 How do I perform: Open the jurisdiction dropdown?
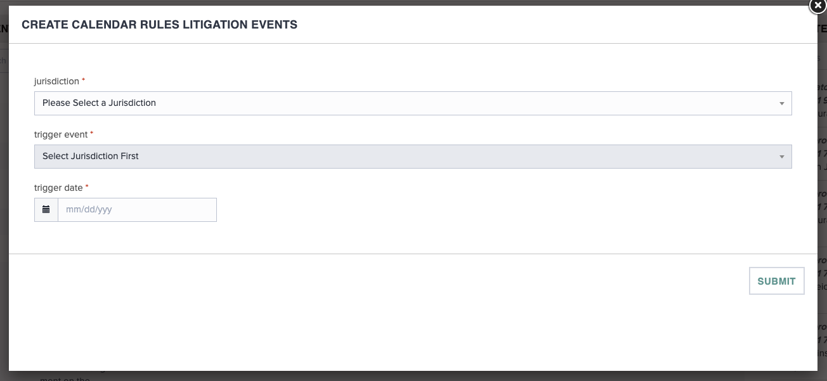tap(412, 103)
